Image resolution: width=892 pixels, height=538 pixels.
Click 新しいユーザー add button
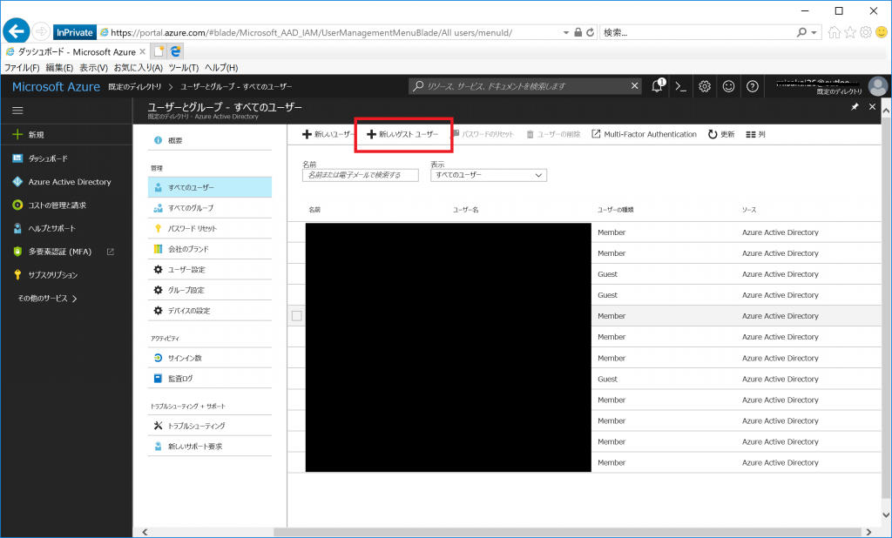point(328,134)
